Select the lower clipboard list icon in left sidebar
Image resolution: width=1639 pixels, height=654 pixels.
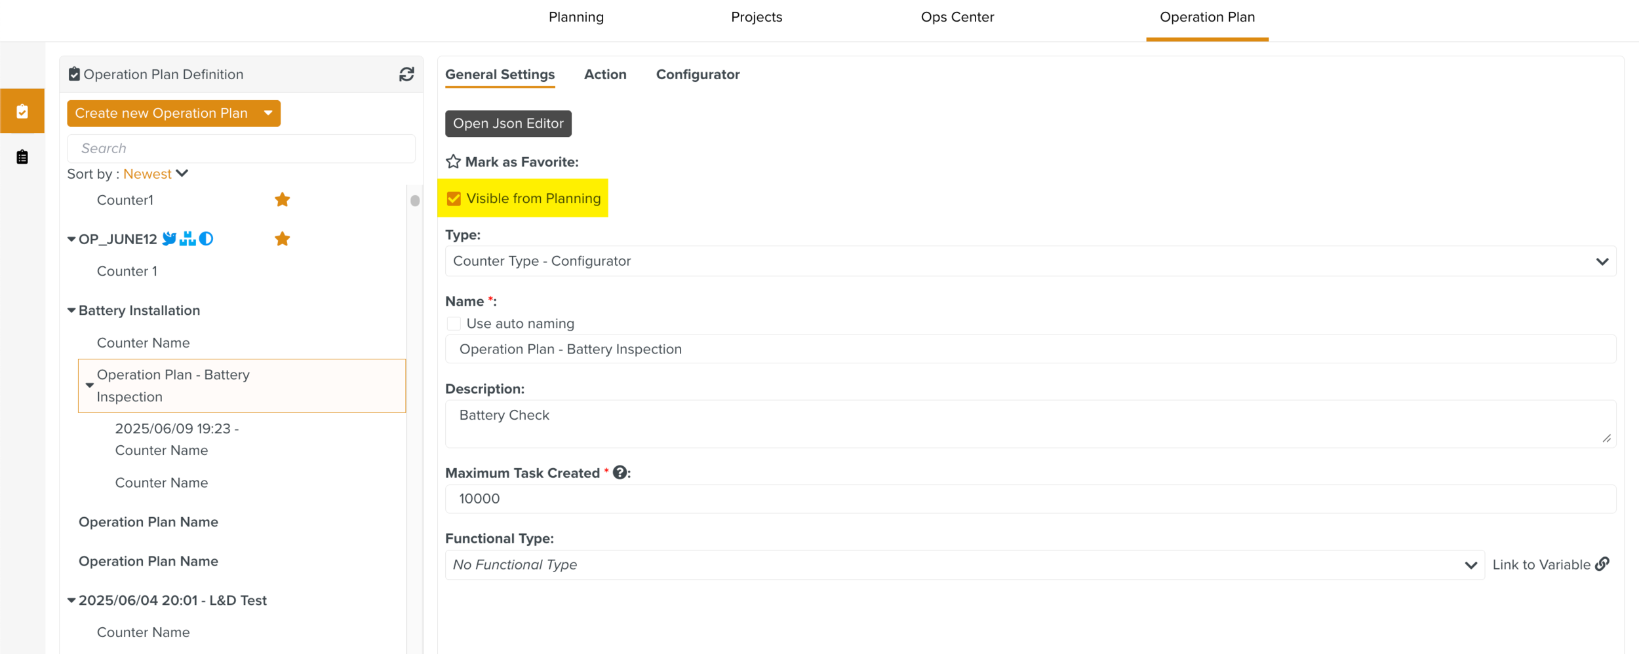click(22, 157)
